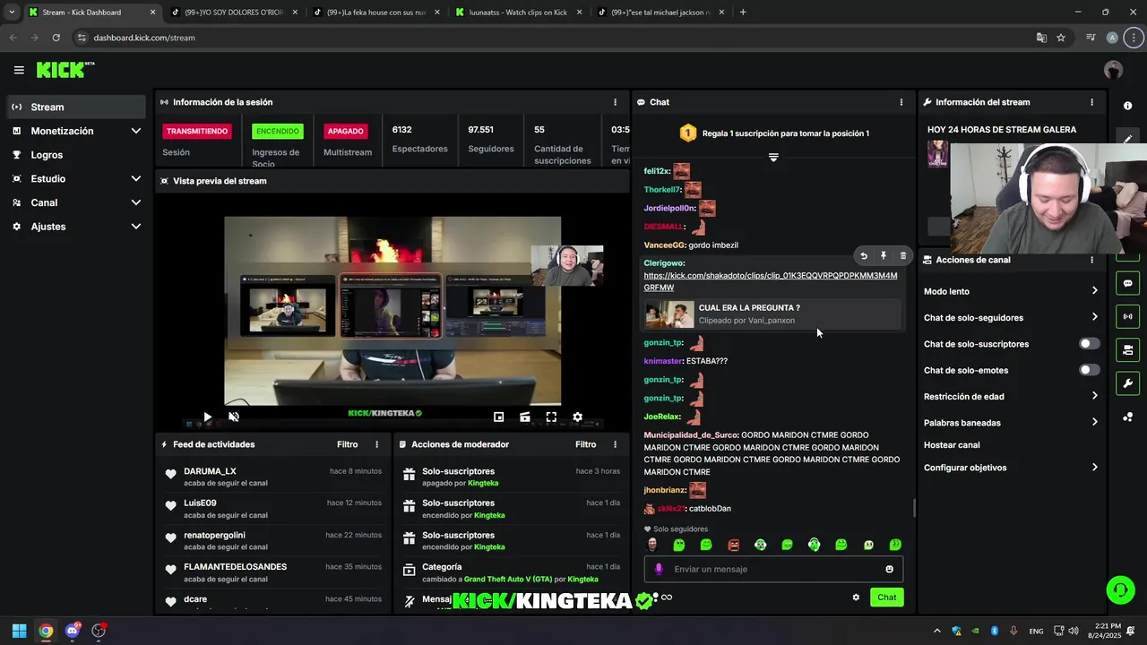Open Palabras baneadas settings
Image resolution: width=1147 pixels, height=645 pixels.
pyautogui.click(x=1011, y=422)
